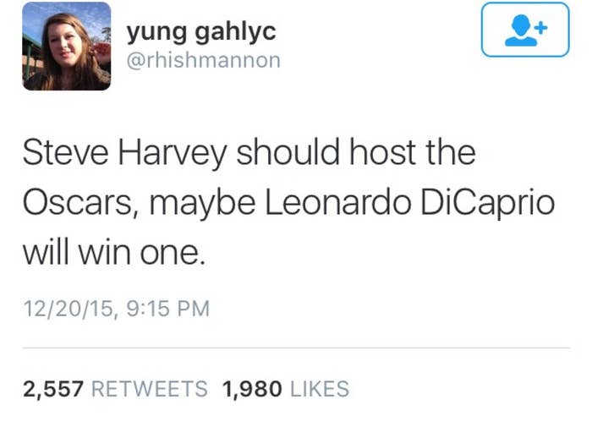Click the follow user button
The height and width of the screenshot is (427, 592).
(525, 30)
